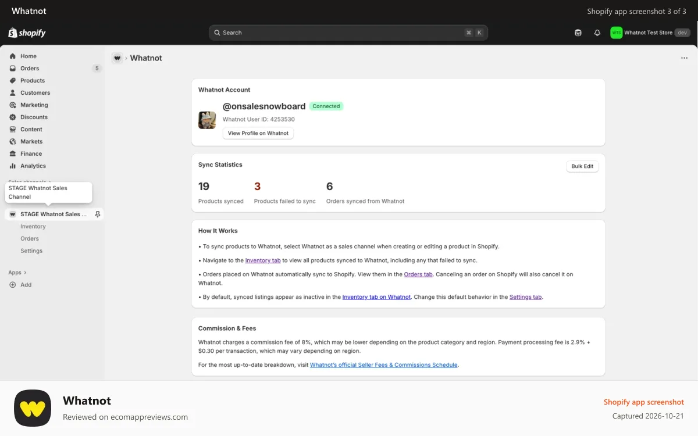Click the Sync Statistics heading
The image size is (698, 436).
(x=220, y=165)
